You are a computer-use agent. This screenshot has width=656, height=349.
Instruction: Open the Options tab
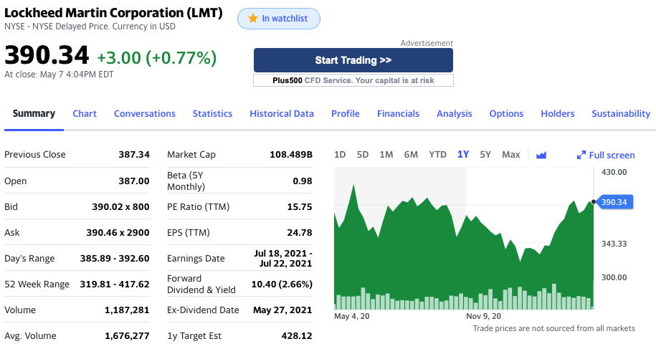[506, 114]
